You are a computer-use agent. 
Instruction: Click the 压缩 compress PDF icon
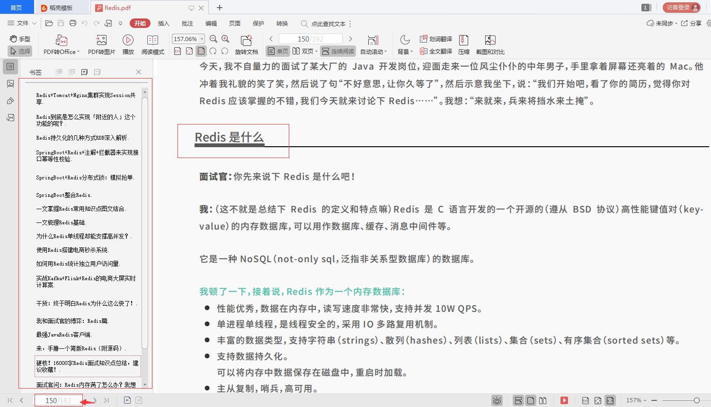(463, 44)
